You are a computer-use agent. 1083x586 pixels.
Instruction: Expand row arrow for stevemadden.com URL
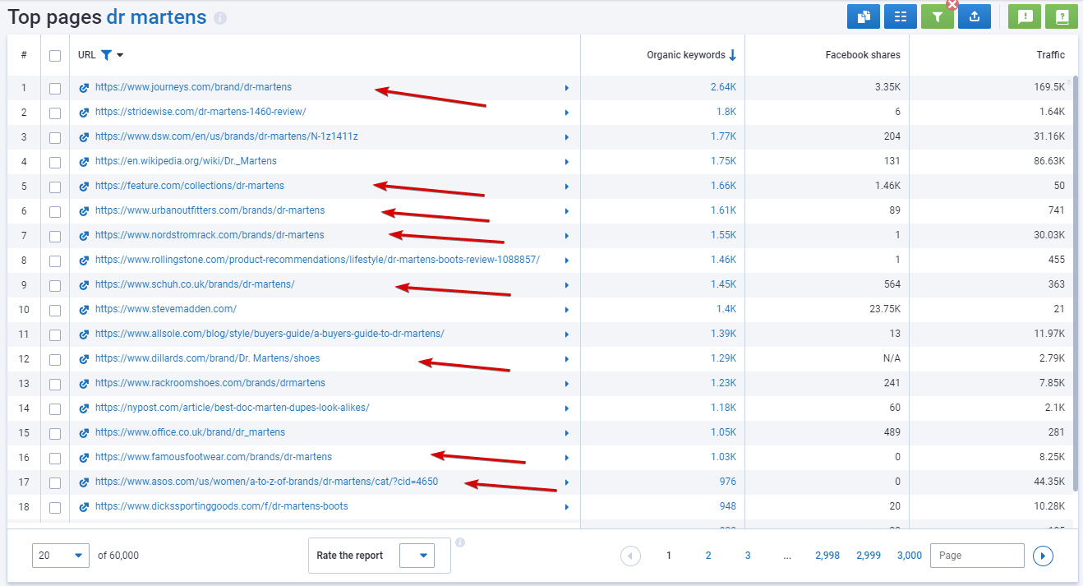[567, 310]
